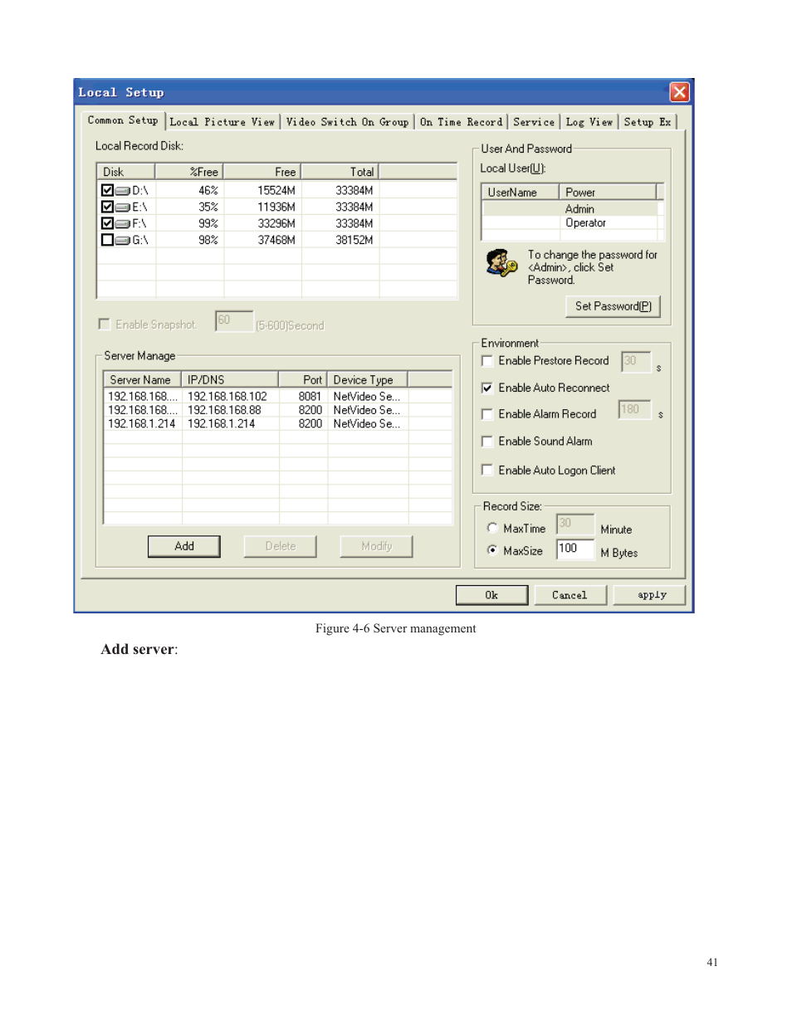
Task: Close the Local Setup dialog
Action: pyautogui.click(x=679, y=92)
